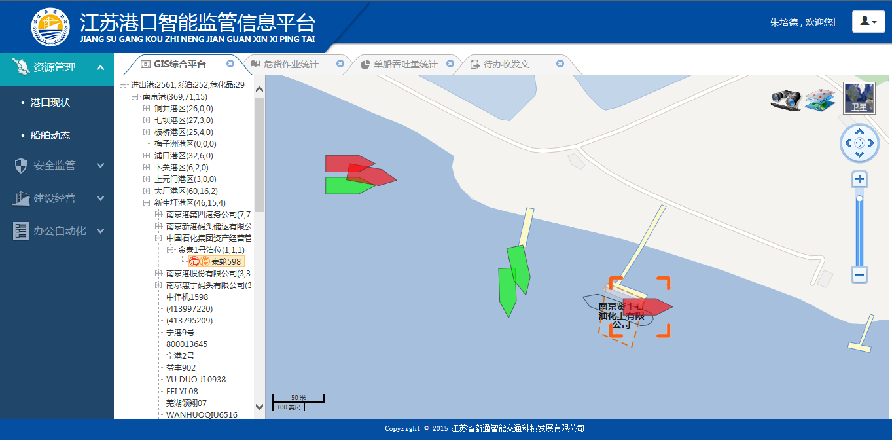The image size is (892, 440).
Task: Close the 待办收发文 tab
Action: point(560,64)
